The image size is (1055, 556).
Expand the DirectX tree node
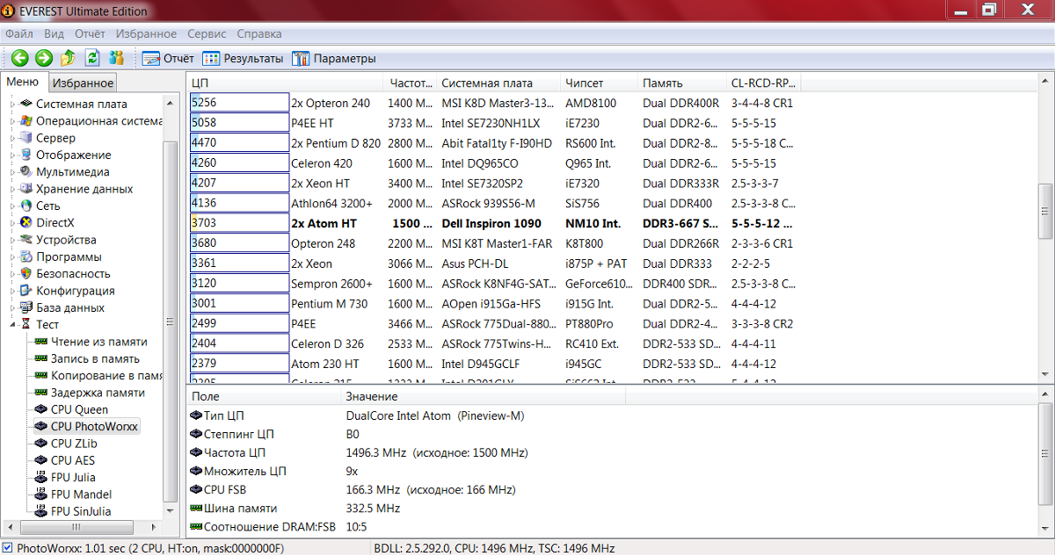point(13,223)
